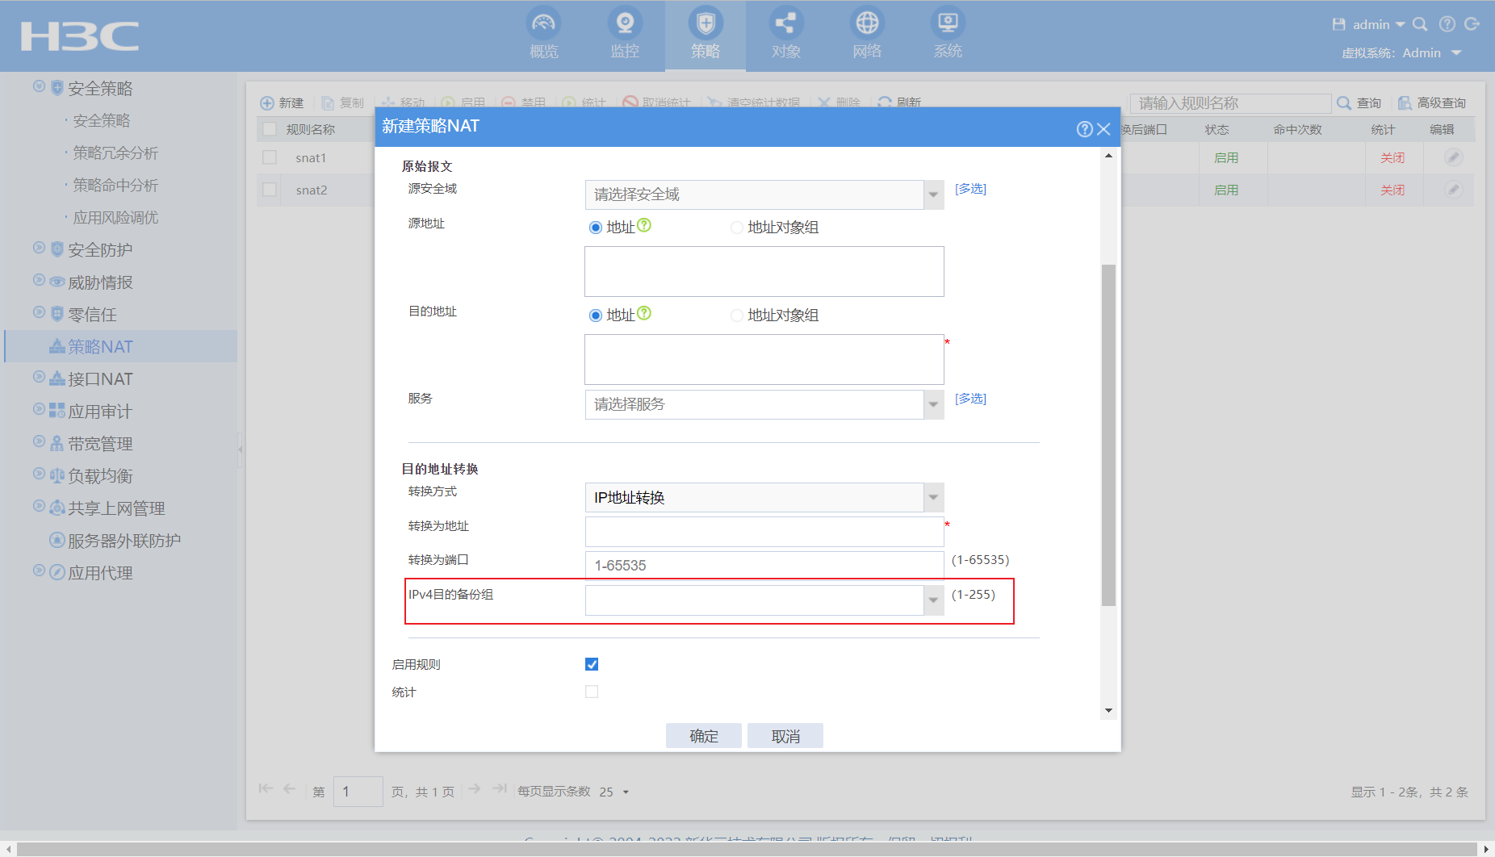1495x857 pixels.
Task: Click the help icon beside 目的地址 地址
Action: (644, 313)
